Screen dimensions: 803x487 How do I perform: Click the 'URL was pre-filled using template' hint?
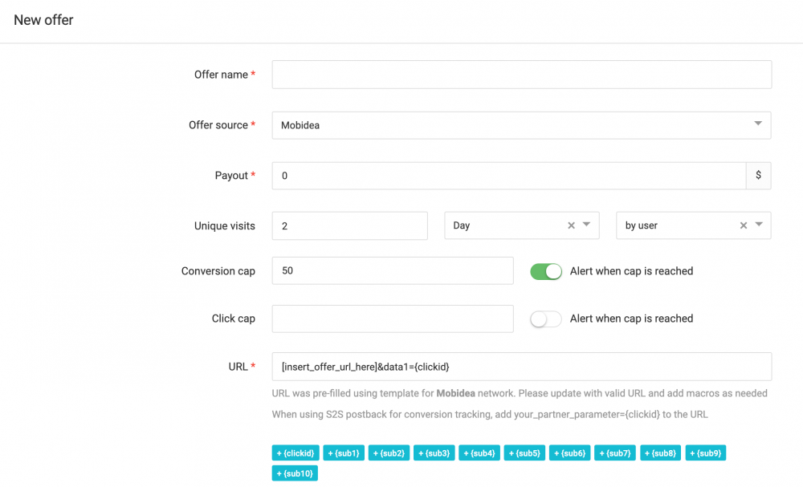click(520, 393)
